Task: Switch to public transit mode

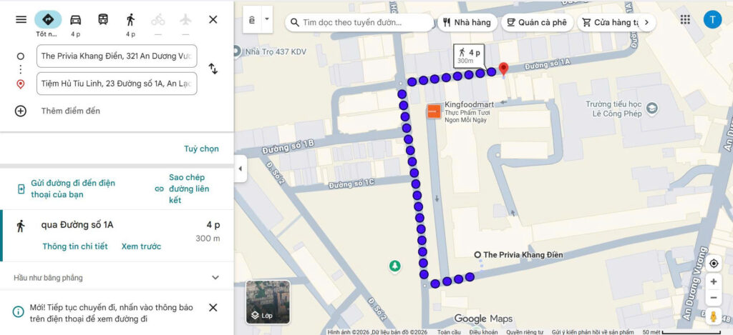Action: (103, 19)
